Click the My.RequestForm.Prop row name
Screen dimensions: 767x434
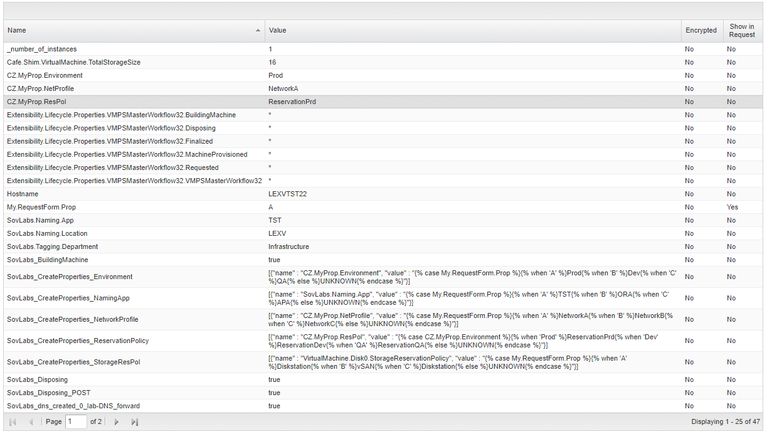coord(41,208)
